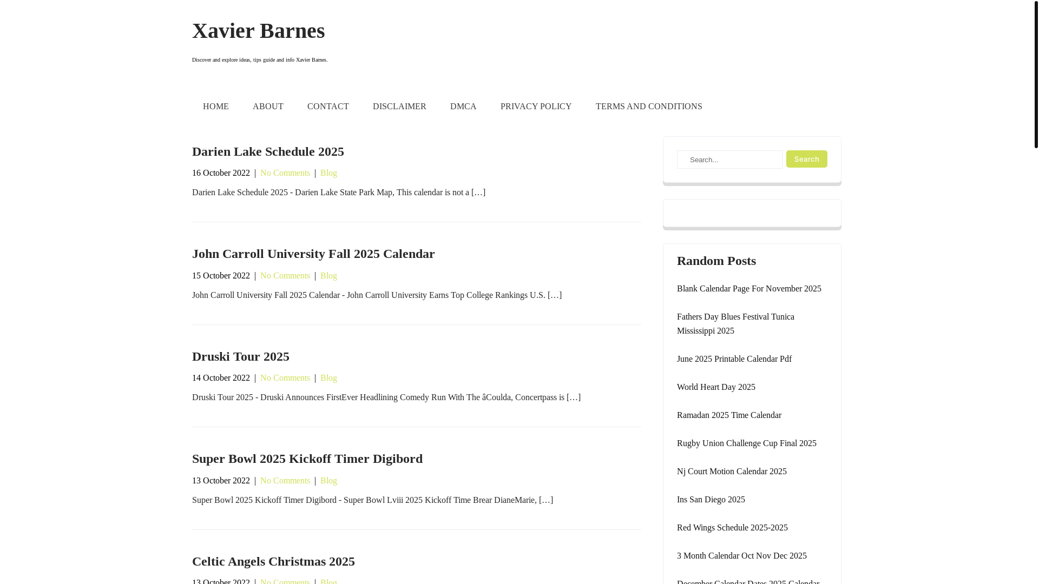The height and width of the screenshot is (584, 1039).
Task: Click the Random Posts heading
Action: (x=716, y=261)
